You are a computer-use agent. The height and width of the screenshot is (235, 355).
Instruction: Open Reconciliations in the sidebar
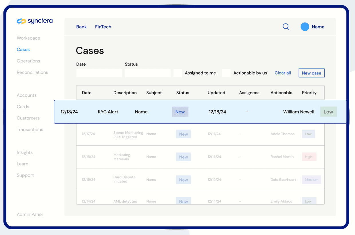[x=32, y=73]
